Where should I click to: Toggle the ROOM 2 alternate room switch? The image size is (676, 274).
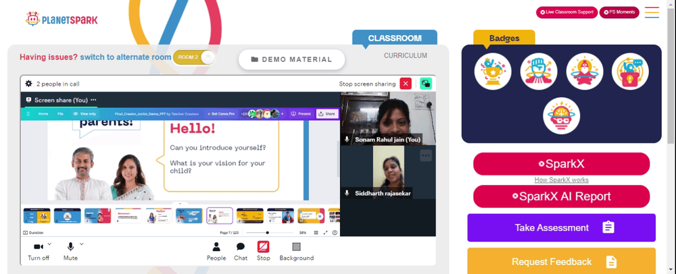pos(194,57)
